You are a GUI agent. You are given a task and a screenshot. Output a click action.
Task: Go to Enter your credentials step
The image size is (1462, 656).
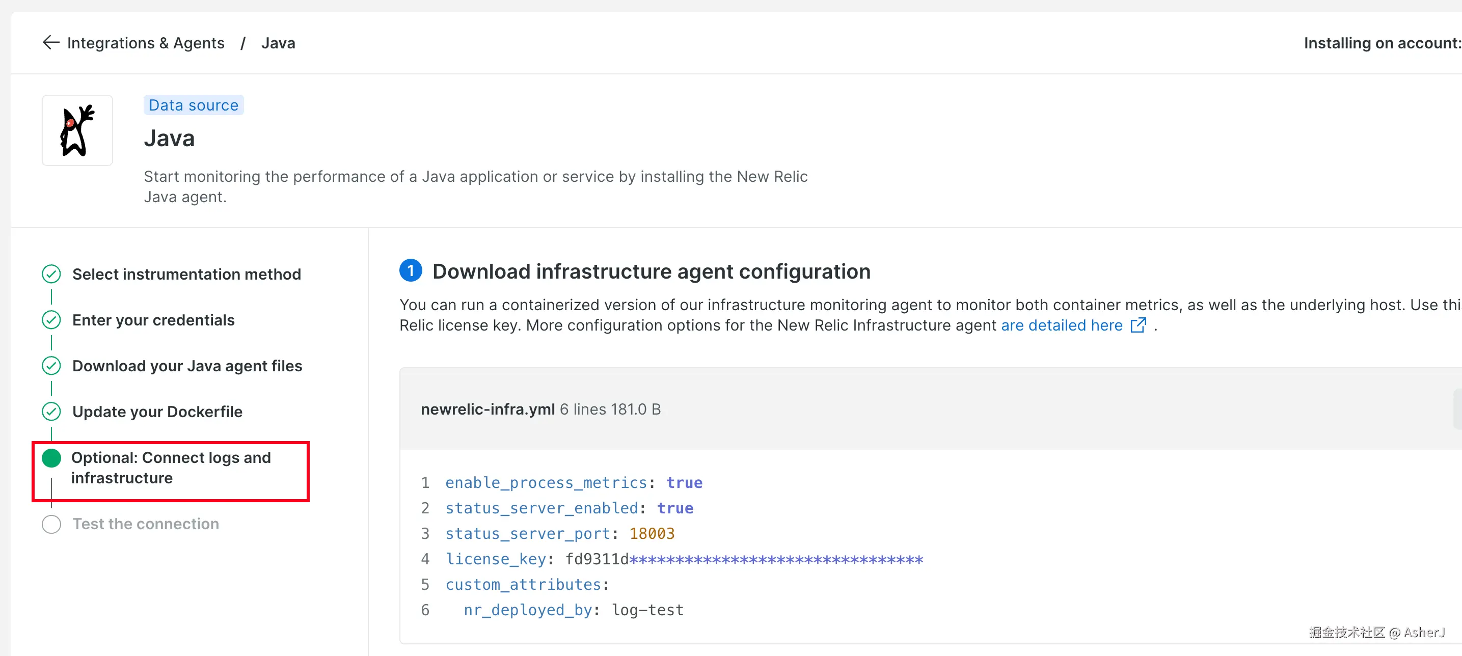point(153,320)
